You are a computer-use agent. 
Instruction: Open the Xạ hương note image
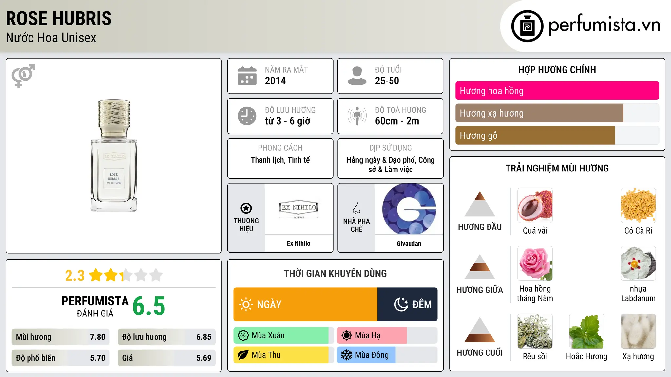pyautogui.click(x=638, y=331)
